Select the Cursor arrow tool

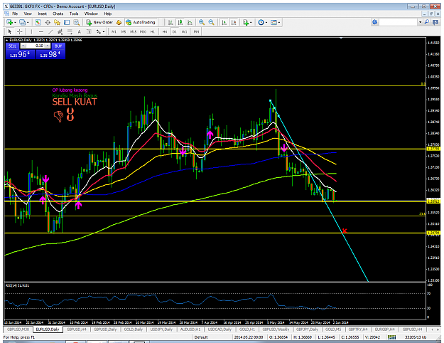click(x=10, y=31)
